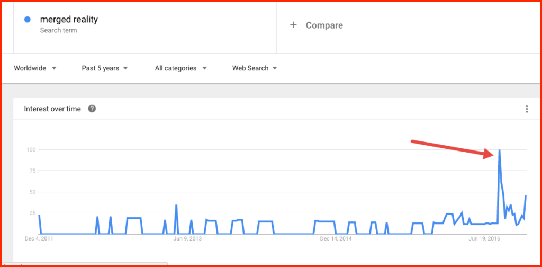Open the Worldwide region dropdown
This screenshot has height=267, width=542.
tap(35, 68)
